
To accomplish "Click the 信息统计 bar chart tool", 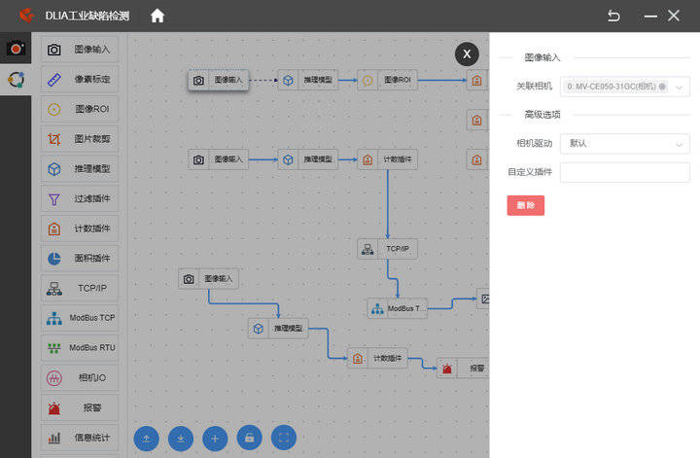I will pyautogui.click(x=80, y=438).
